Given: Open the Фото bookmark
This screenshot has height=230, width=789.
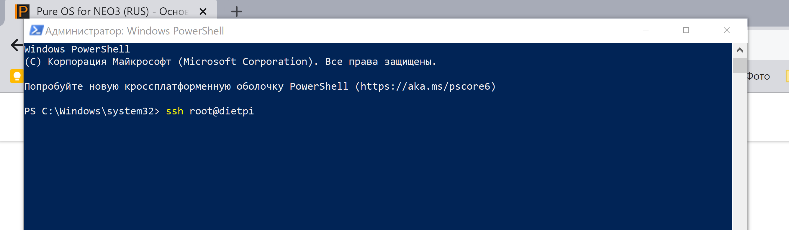Looking at the screenshot, I should [758, 76].
